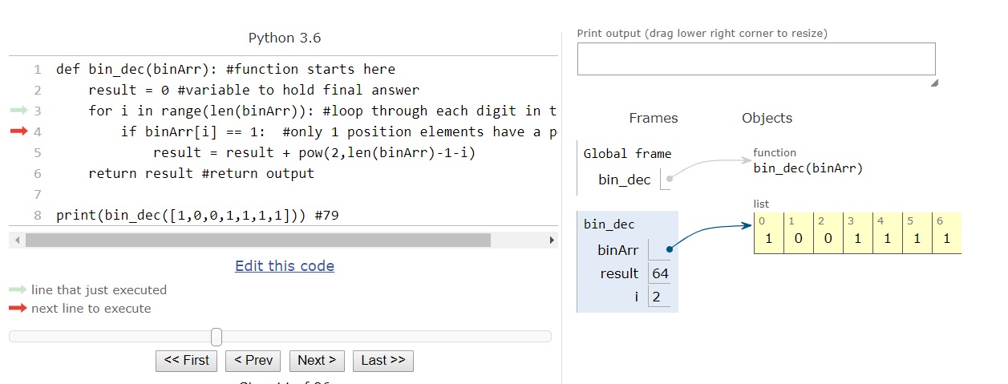Click inside the Print output box

(x=755, y=59)
